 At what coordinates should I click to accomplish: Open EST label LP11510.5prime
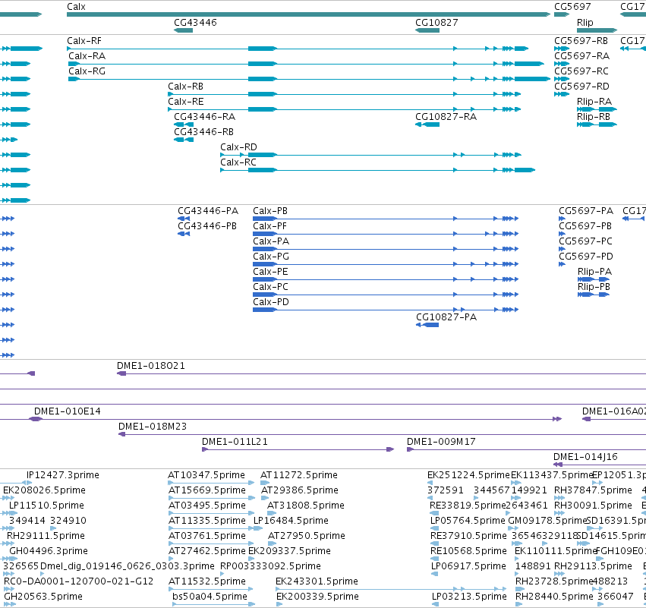(46, 506)
